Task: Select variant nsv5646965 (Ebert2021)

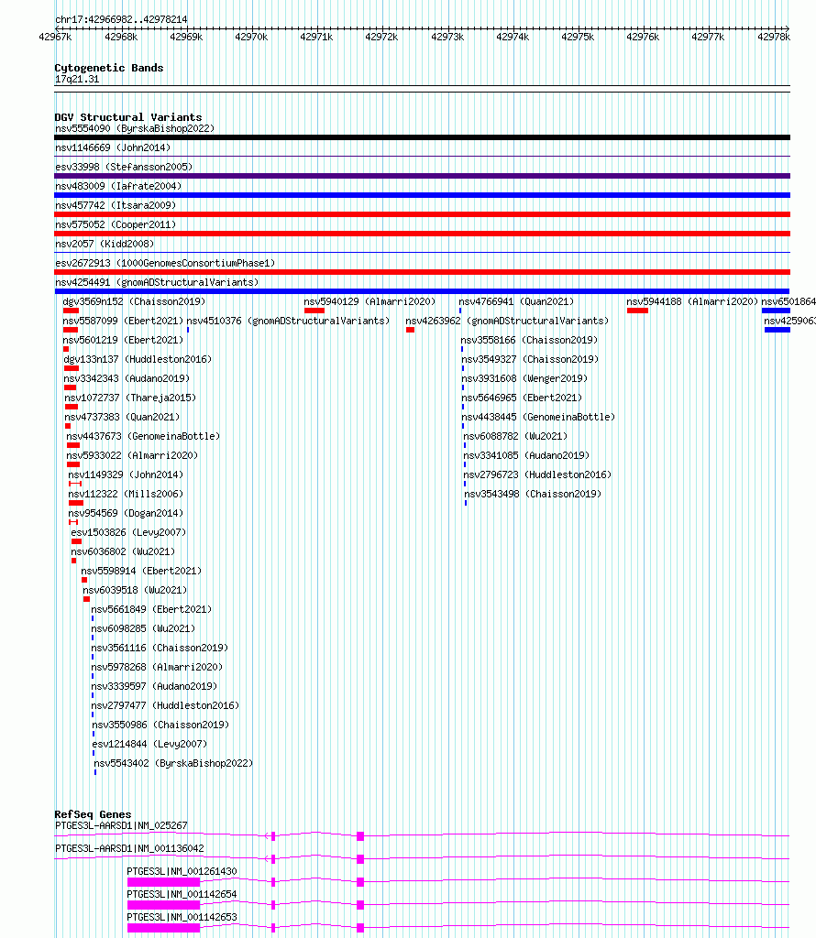Action: 522,398
